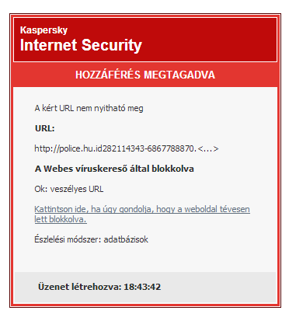Click the 'Ok: veszélyes URL' reason text
The width and height of the screenshot is (289, 314).
[69, 189]
